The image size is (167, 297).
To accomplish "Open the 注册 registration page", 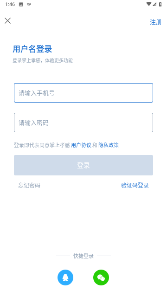I will coord(156,22).
